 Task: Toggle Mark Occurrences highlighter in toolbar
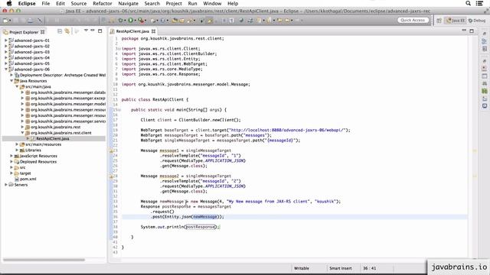point(210,21)
